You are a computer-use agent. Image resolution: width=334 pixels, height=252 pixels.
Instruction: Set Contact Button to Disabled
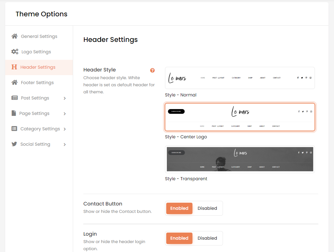pos(207,208)
